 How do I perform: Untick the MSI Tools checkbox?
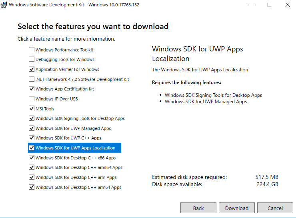point(32,108)
